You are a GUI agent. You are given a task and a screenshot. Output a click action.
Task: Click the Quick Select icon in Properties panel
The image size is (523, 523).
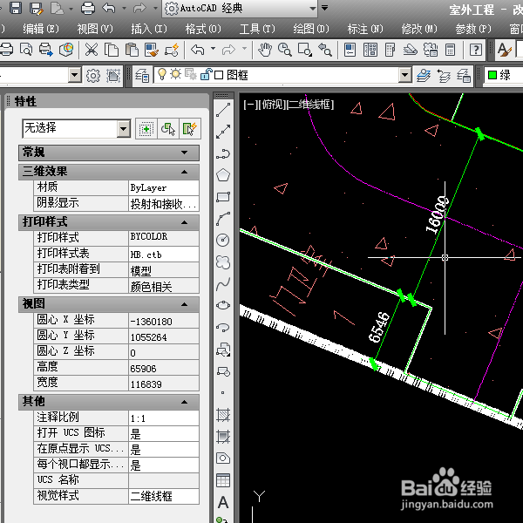click(x=190, y=128)
